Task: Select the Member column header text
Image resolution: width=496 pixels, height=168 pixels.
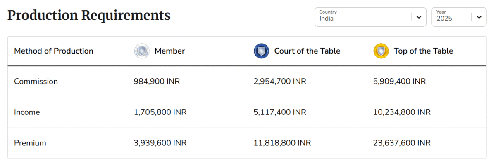Action: [x=169, y=51]
